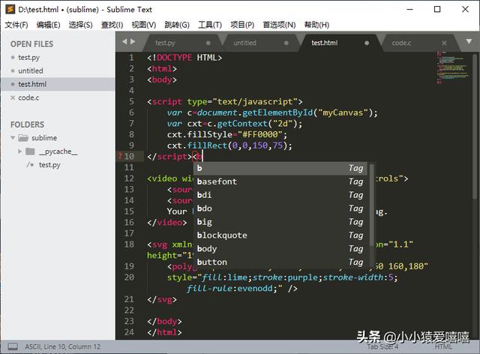Click the sublime folder name
480x354 pixels.
(44, 138)
